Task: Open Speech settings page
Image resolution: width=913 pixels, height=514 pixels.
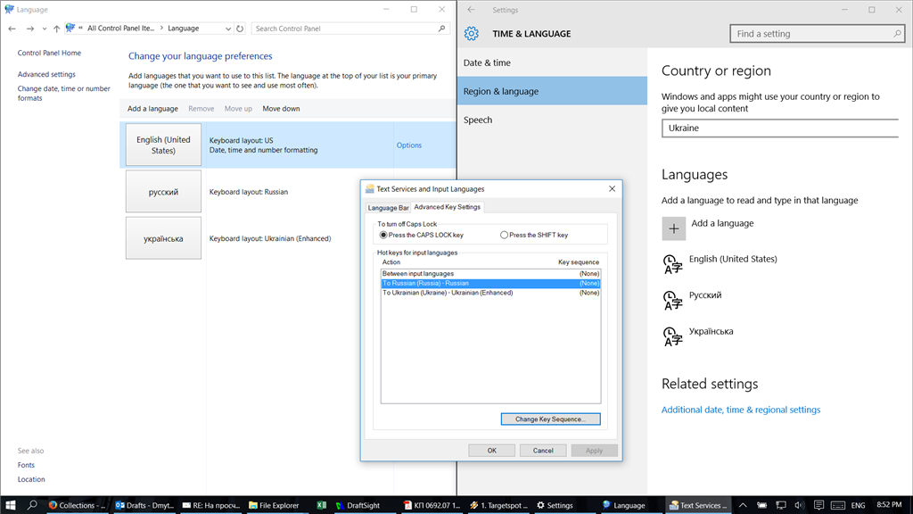Action: click(552, 120)
